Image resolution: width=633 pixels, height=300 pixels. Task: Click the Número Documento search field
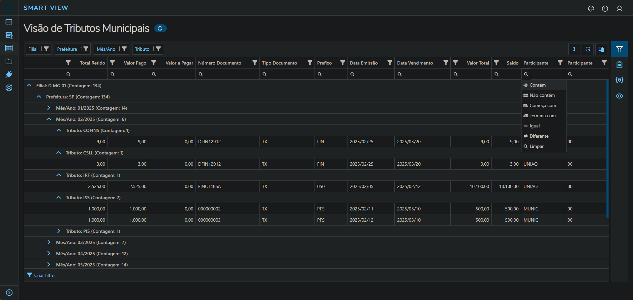229,74
